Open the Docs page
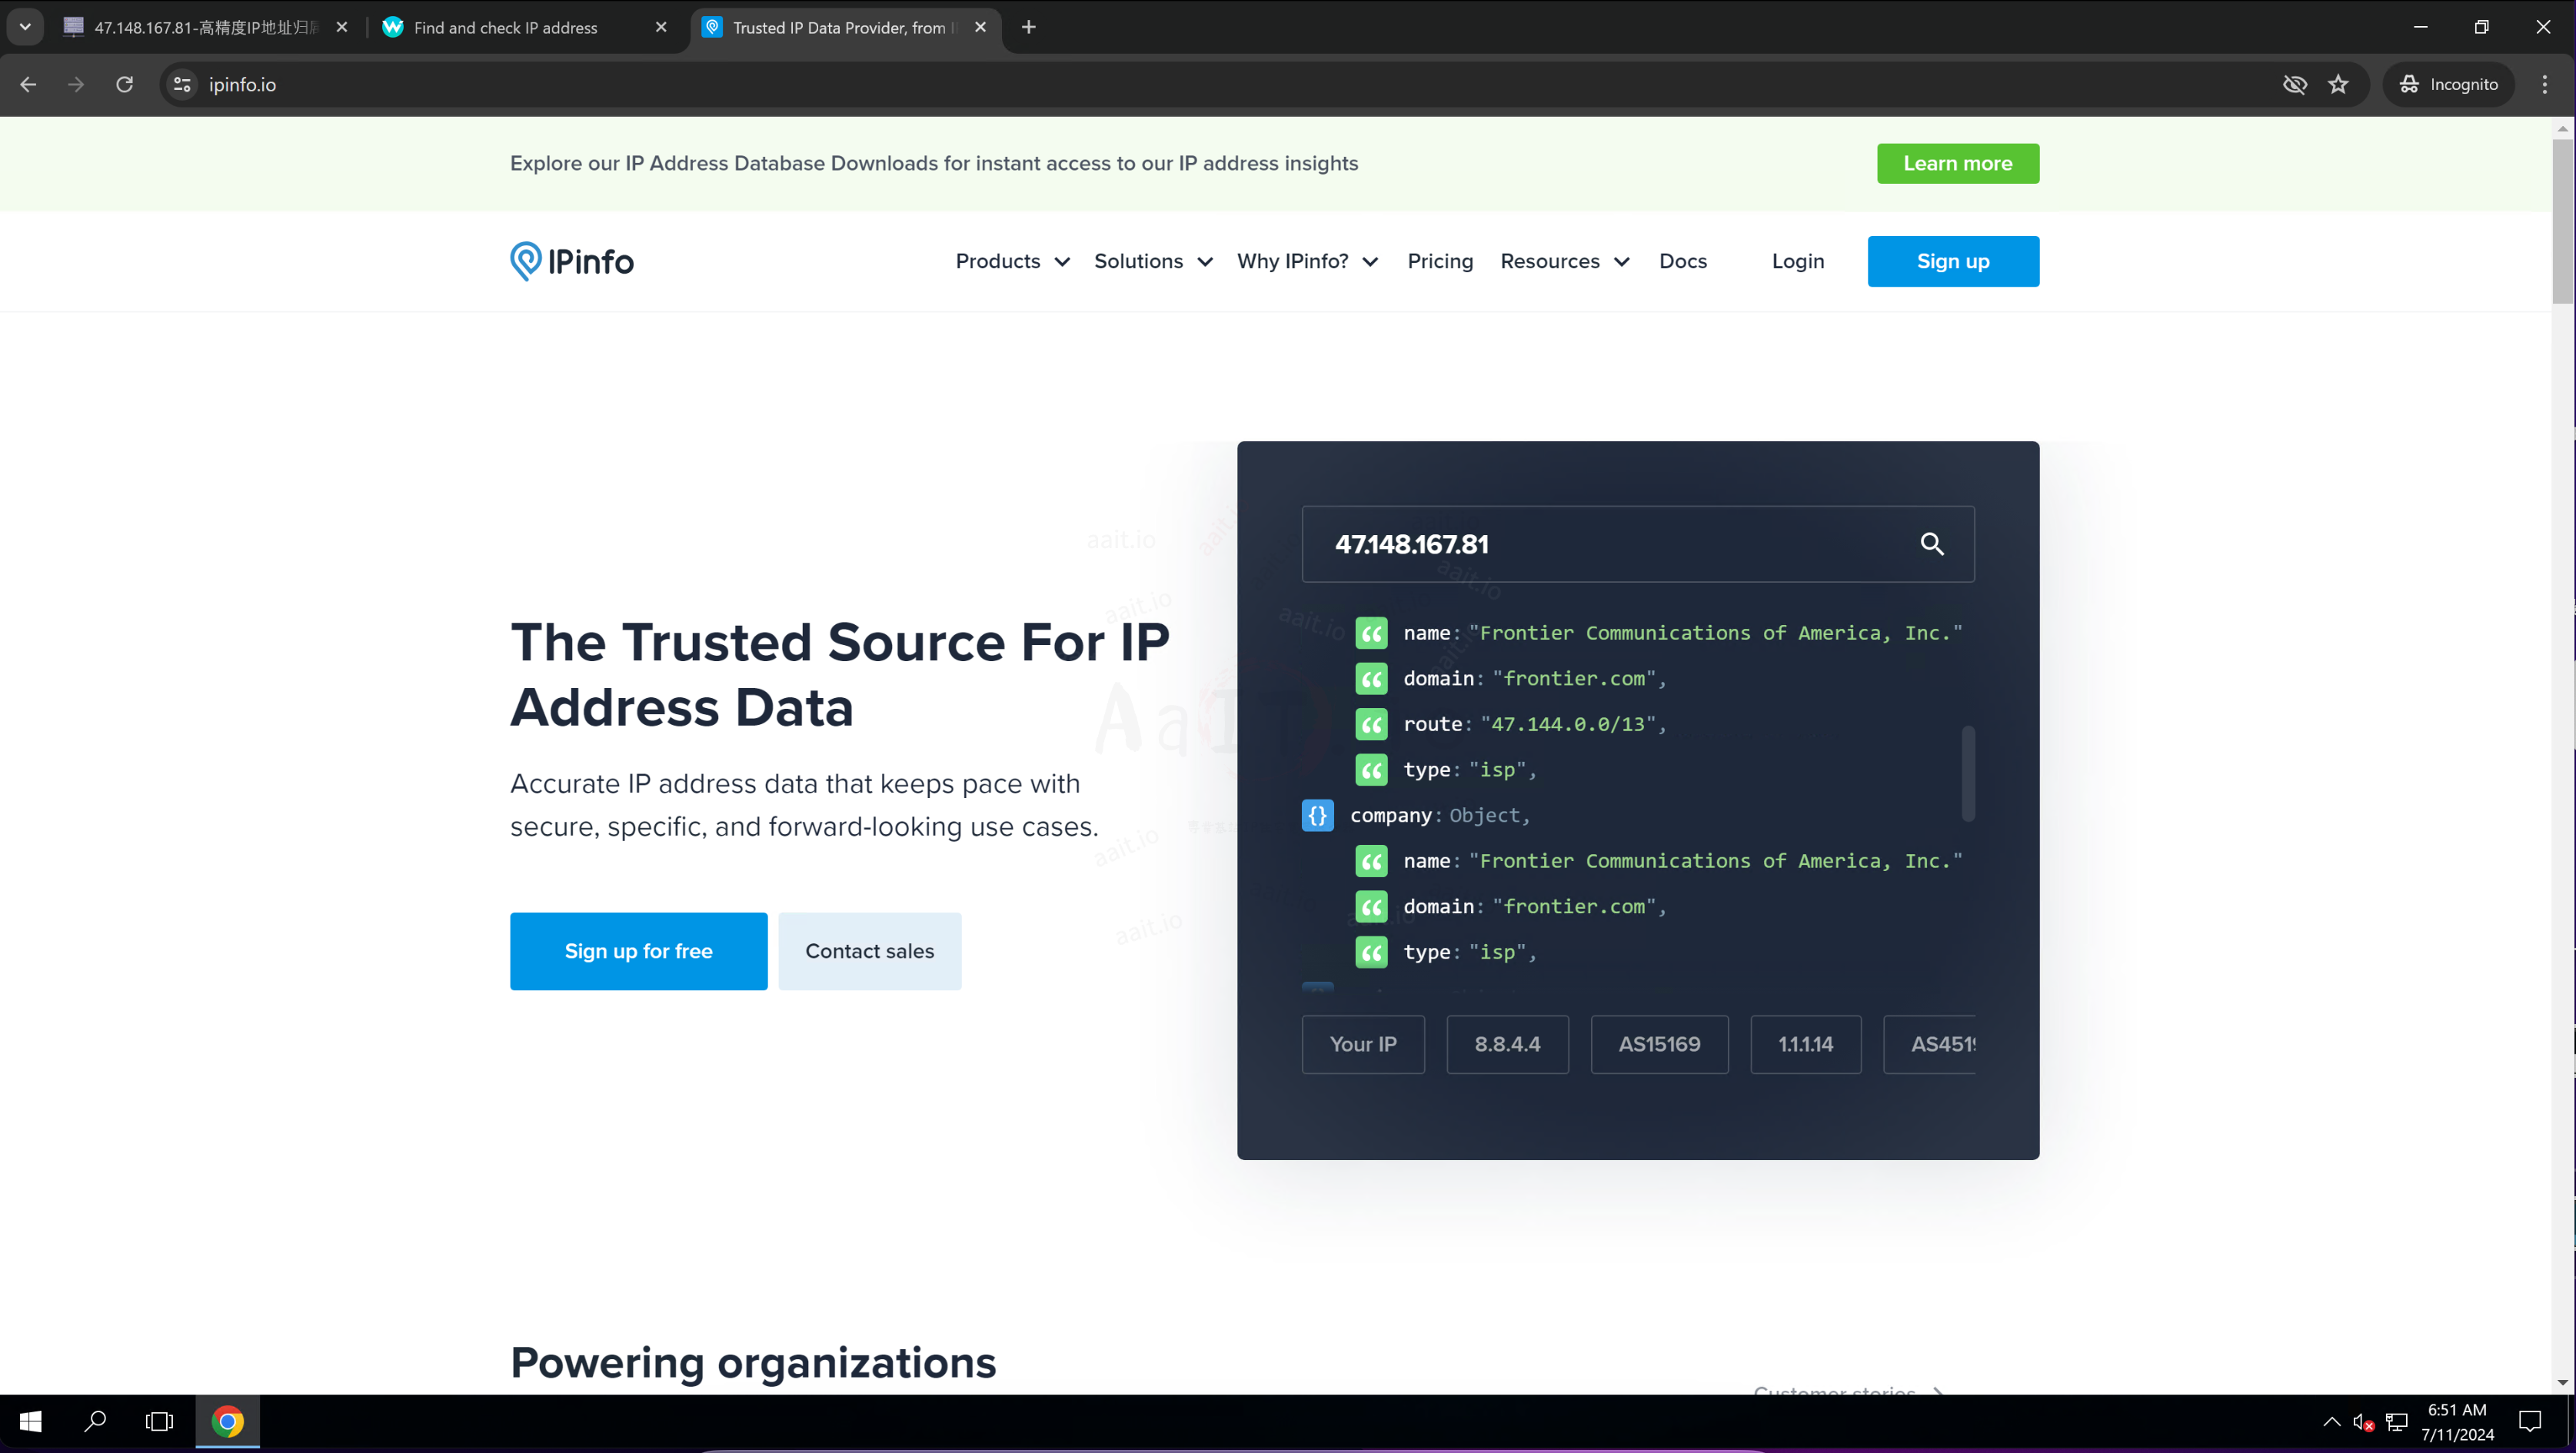The height and width of the screenshot is (1453, 2576). click(1683, 261)
